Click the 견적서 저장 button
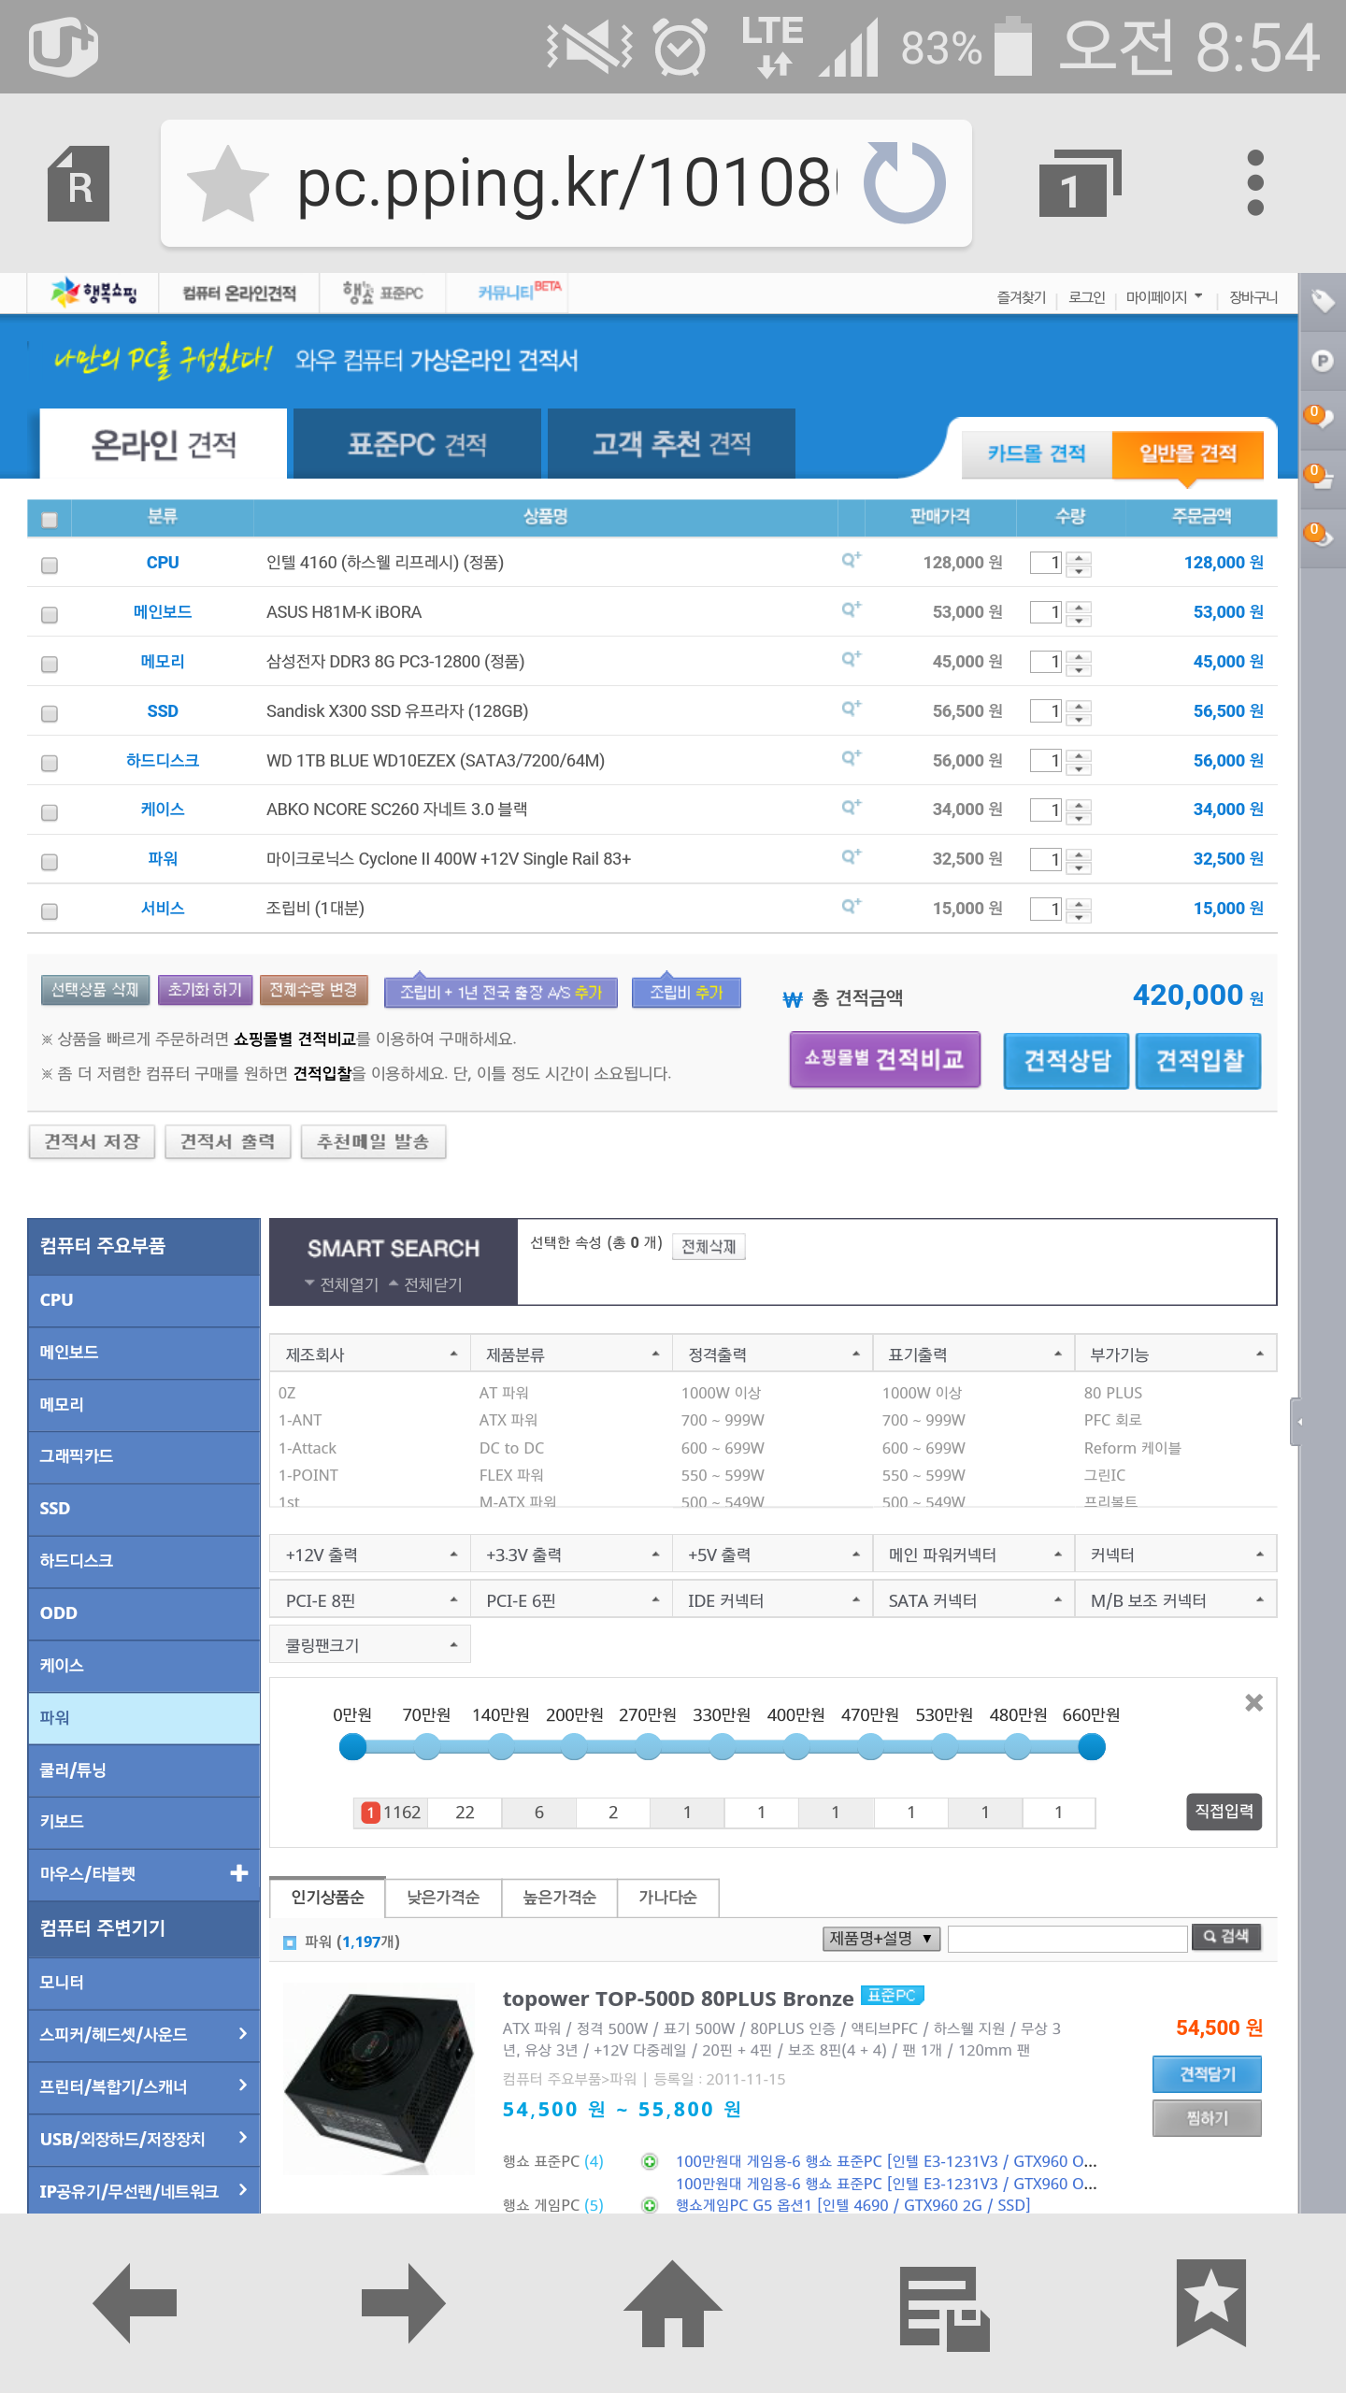The width and height of the screenshot is (1346, 2393). pos(92,1141)
